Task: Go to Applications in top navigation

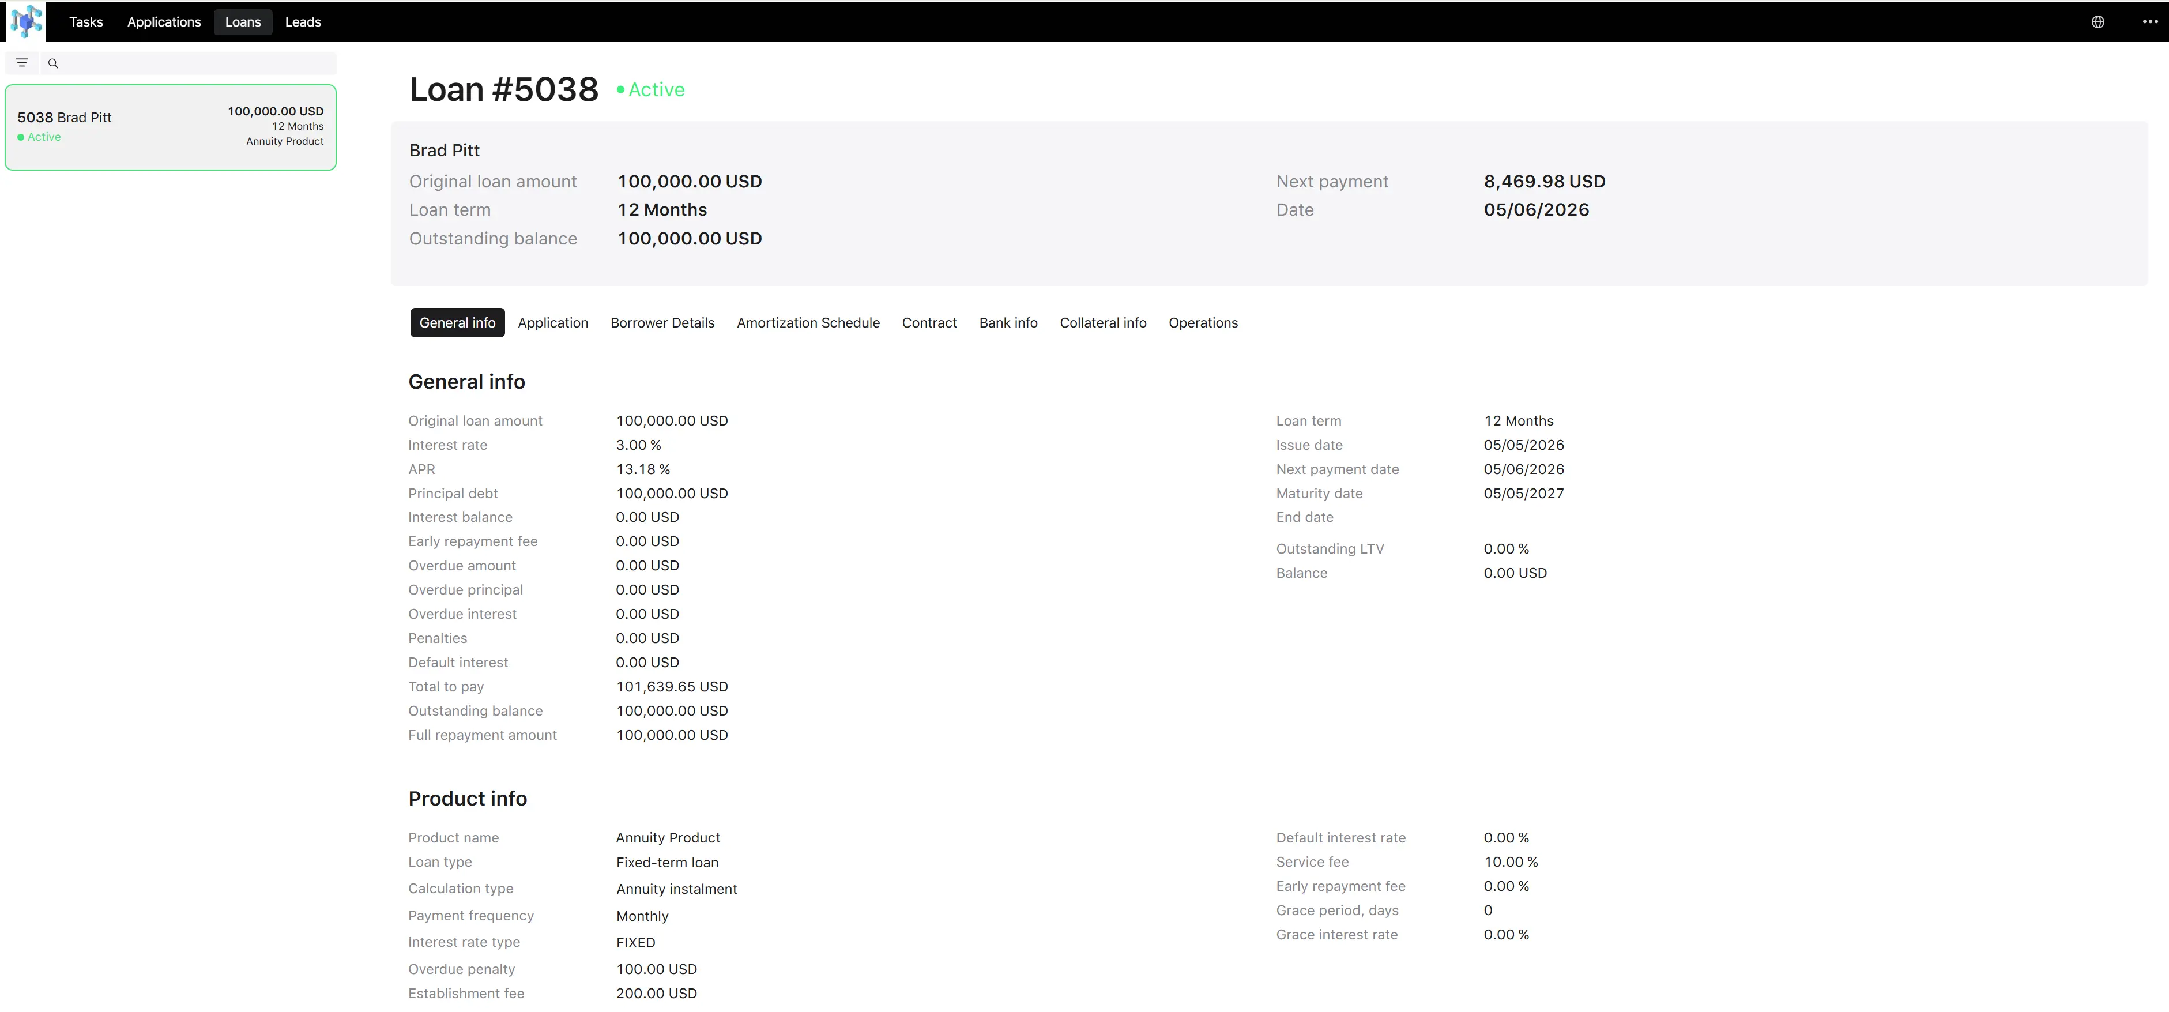Action: tap(164, 22)
